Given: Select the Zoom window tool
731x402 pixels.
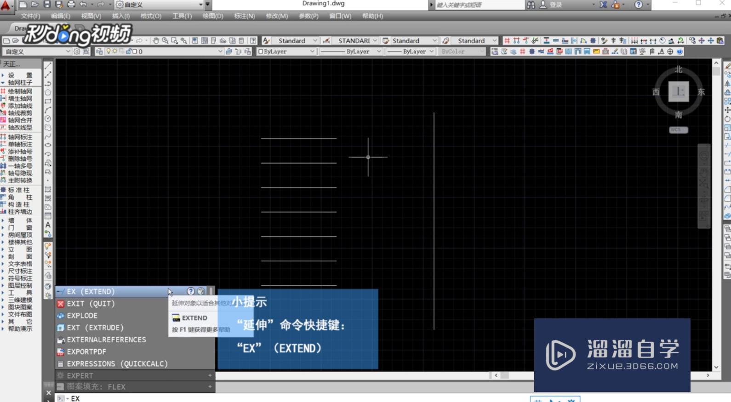Looking at the screenshot, I should pyautogui.click(x=174, y=40).
